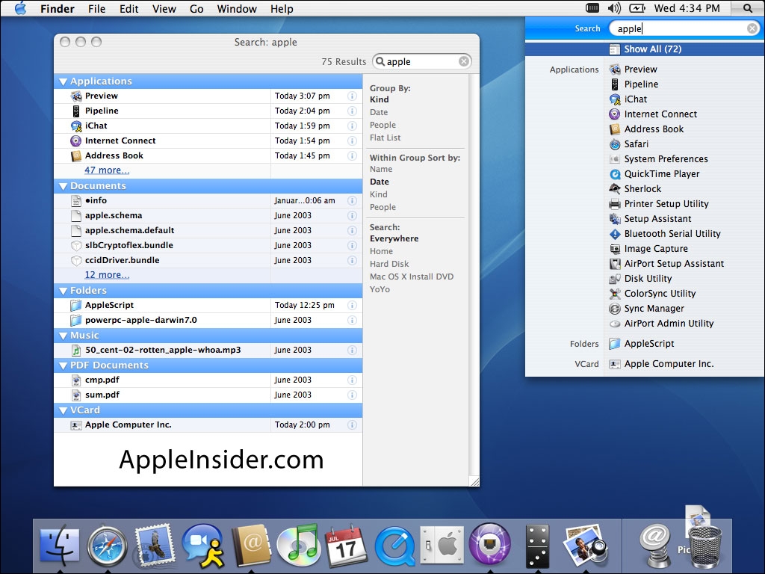This screenshot has width=765, height=574.
Task: Open Internet Connect in the Dock
Action: [490, 544]
